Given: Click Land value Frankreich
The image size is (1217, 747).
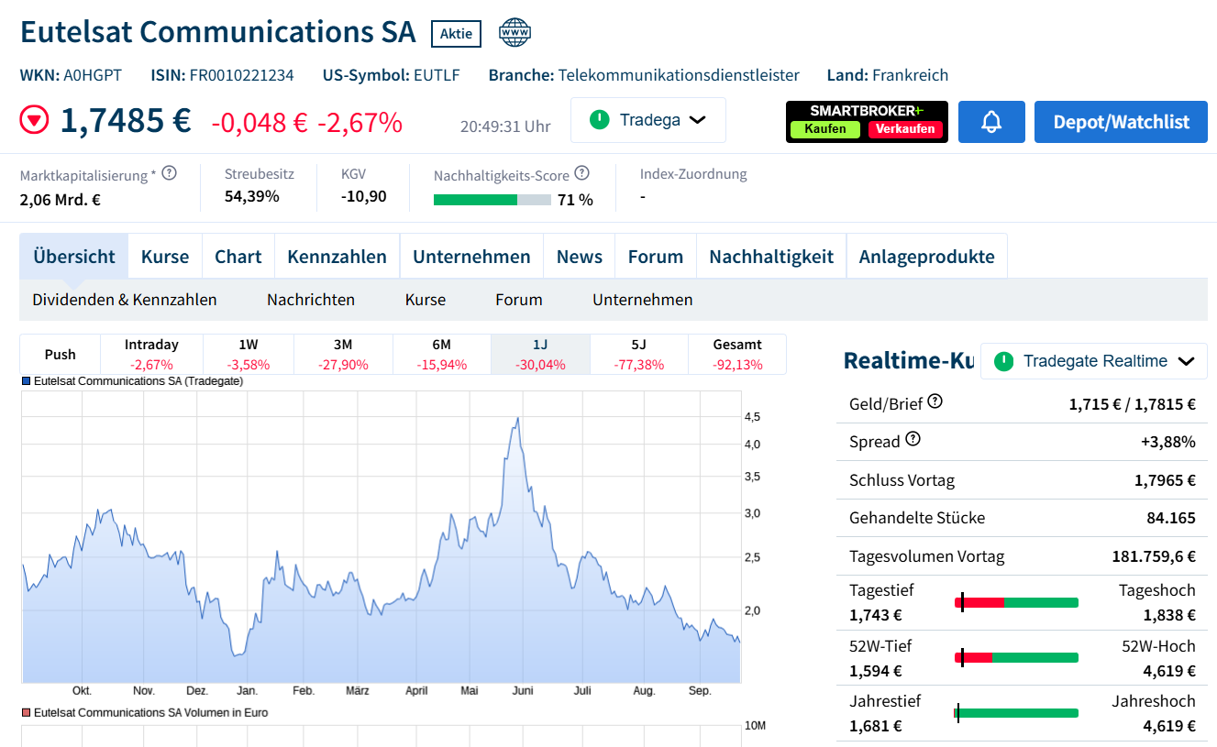Looking at the screenshot, I should tap(910, 75).
